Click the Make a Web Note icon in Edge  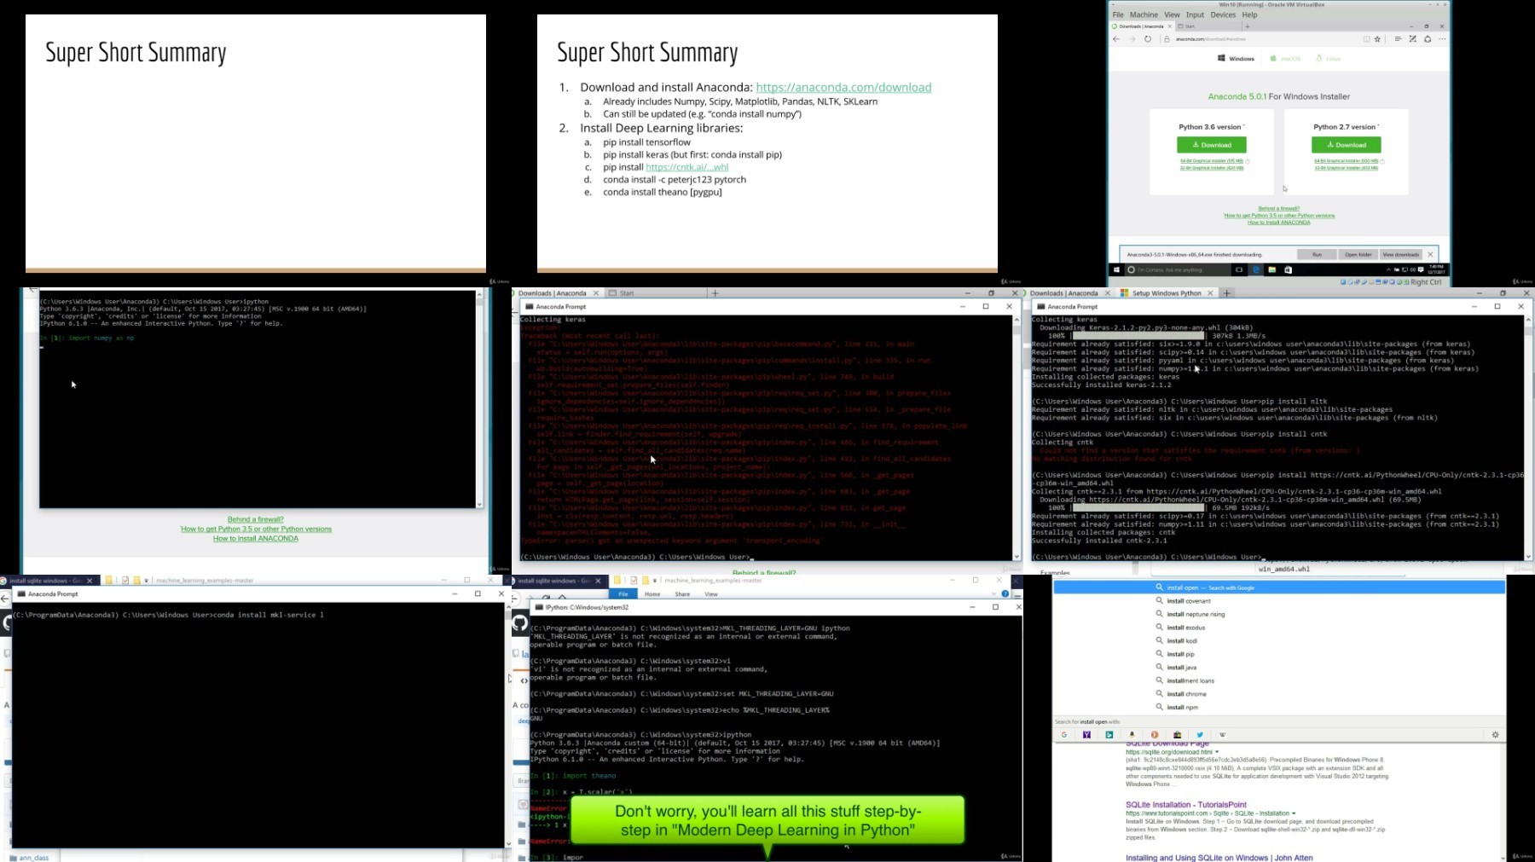point(1414,38)
